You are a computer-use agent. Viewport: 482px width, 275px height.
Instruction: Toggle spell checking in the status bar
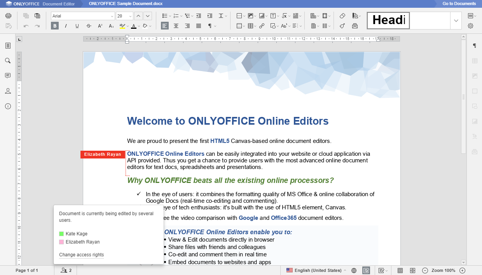366,270
